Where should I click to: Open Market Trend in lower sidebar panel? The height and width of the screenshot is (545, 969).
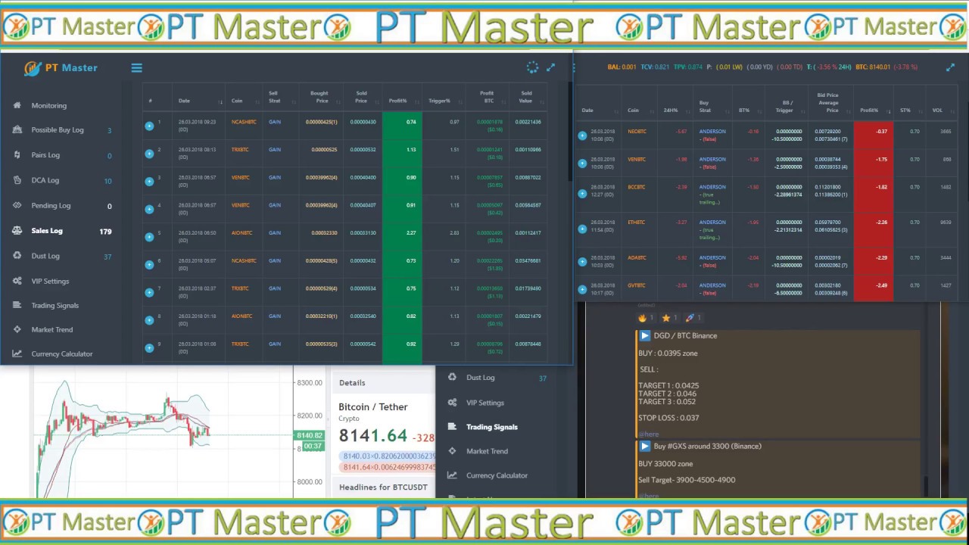(x=488, y=451)
